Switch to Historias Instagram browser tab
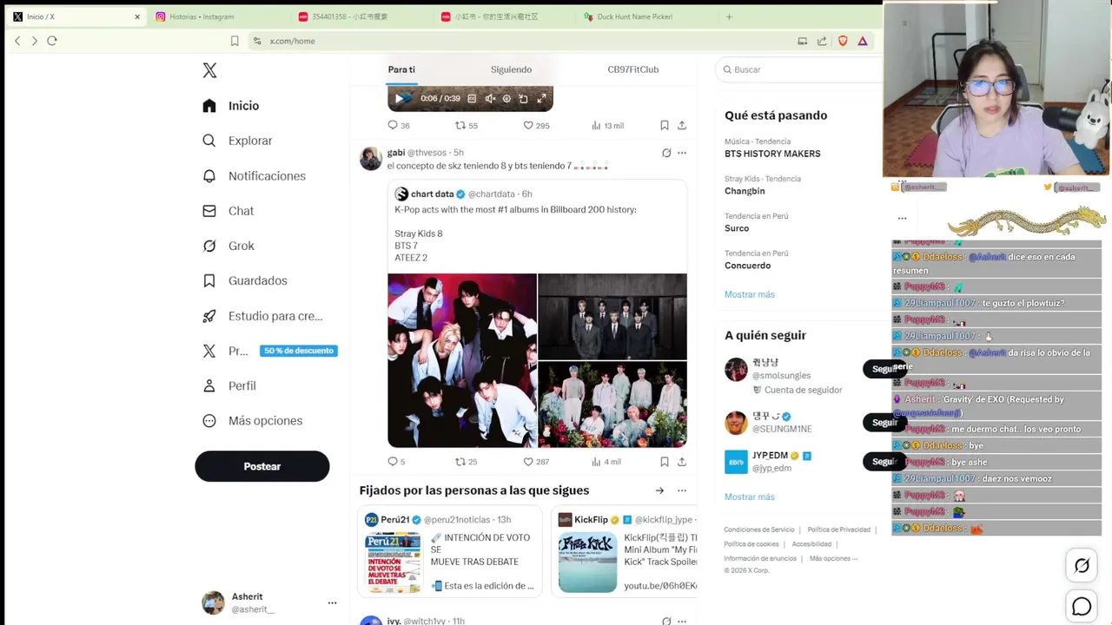 217,16
